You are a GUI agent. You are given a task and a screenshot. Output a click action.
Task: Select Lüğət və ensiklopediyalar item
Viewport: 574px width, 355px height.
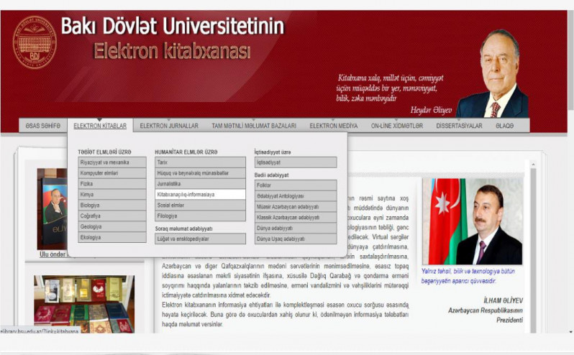(200, 239)
